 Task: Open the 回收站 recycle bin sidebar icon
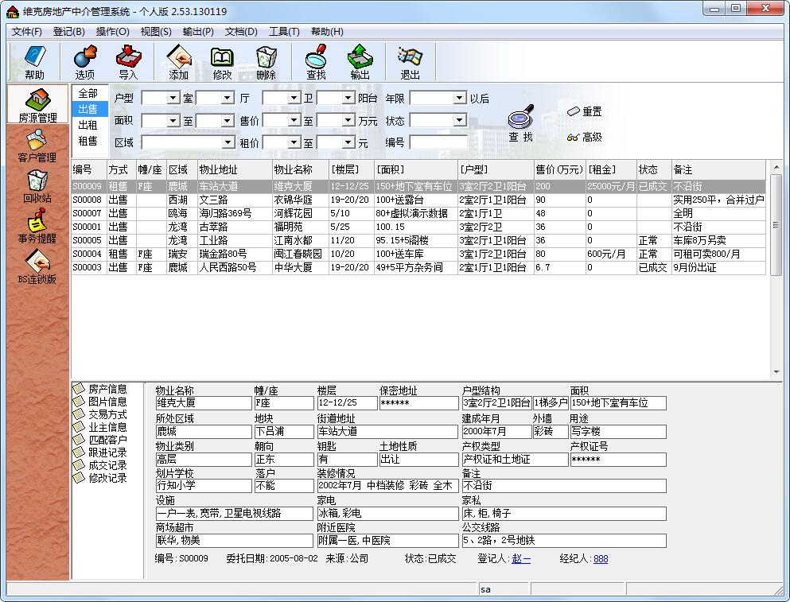click(x=37, y=186)
